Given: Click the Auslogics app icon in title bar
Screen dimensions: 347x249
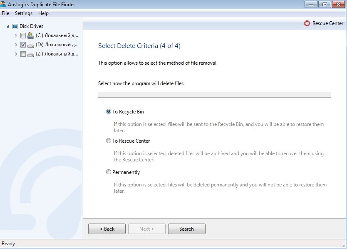Looking at the screenshot, I should pos(4,4).
